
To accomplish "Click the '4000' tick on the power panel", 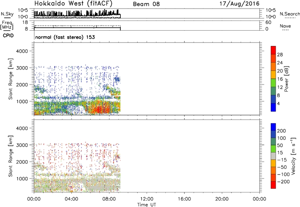I will click(x=22, y=51).
